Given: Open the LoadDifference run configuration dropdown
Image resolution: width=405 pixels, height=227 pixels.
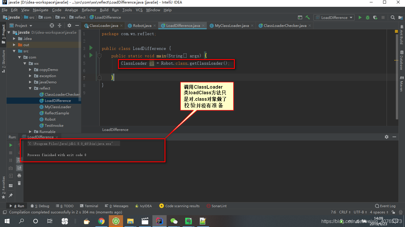Looking at the screenshot, I should pos(334,17).
